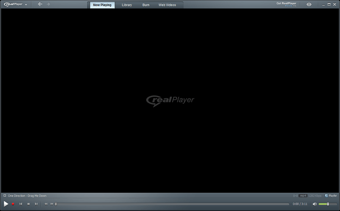Viewport: 340px width, 211px height.
Task: Close the RealPlayer window
Action: coord(334,4)
